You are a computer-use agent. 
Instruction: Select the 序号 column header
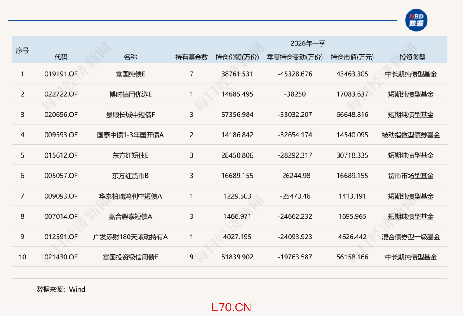pos(22,50)
